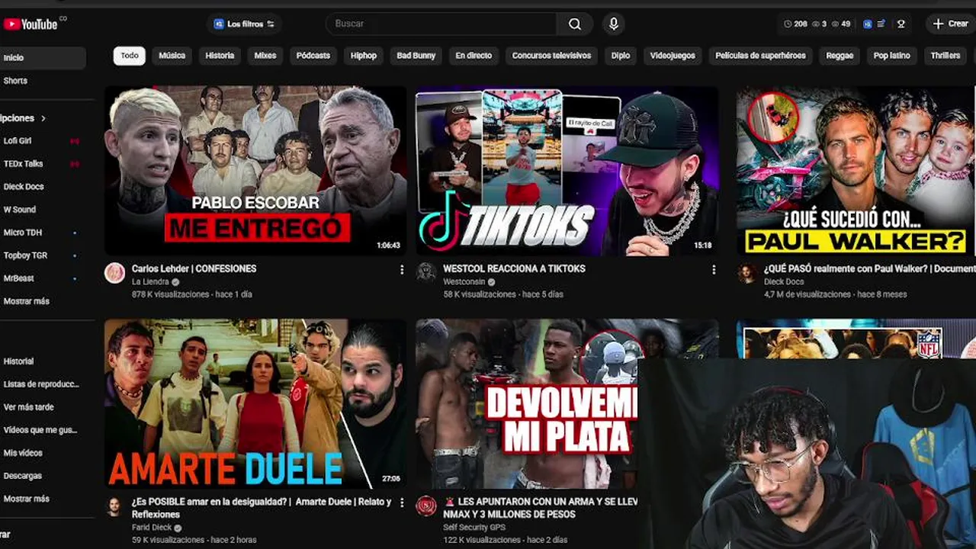Click Self Security GPS channel avatar
The height and width of the screenshot is (549, 976).
[426, 506]
